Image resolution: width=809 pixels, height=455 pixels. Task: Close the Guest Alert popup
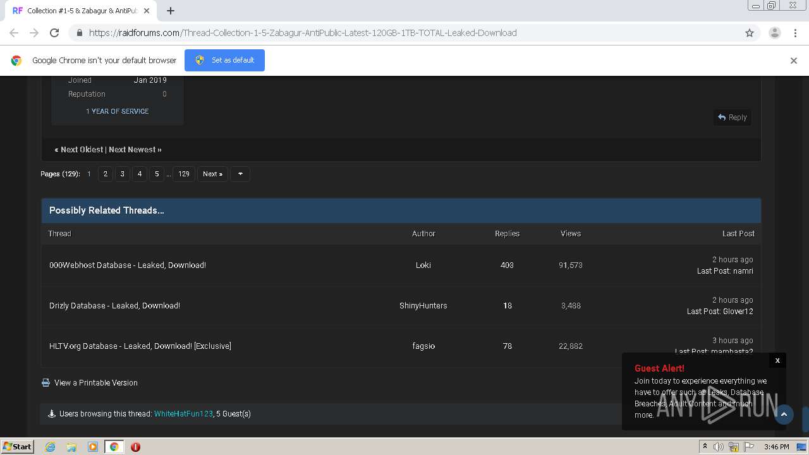[777, 360]
